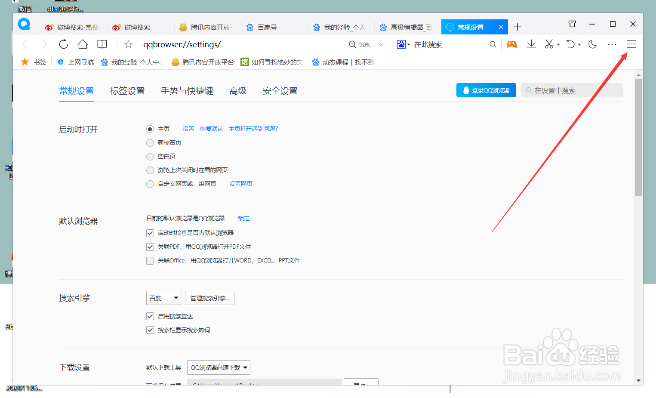This screenshot has height=398, width=656.
Task: Click the zoom 90% magnifier icon
Action: (352, 44)
